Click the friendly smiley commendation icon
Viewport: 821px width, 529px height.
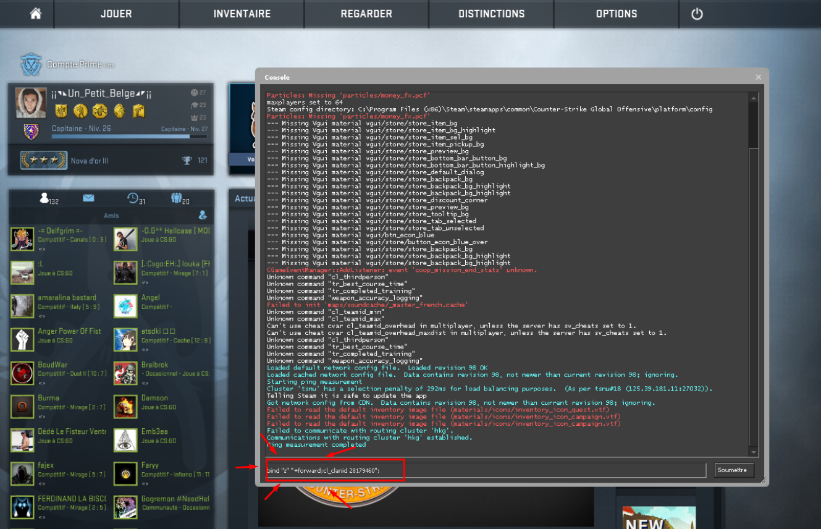pyautogui.click(x=194, y=93)
